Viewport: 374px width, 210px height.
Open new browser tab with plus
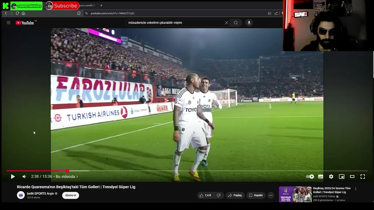click(101, 5)
